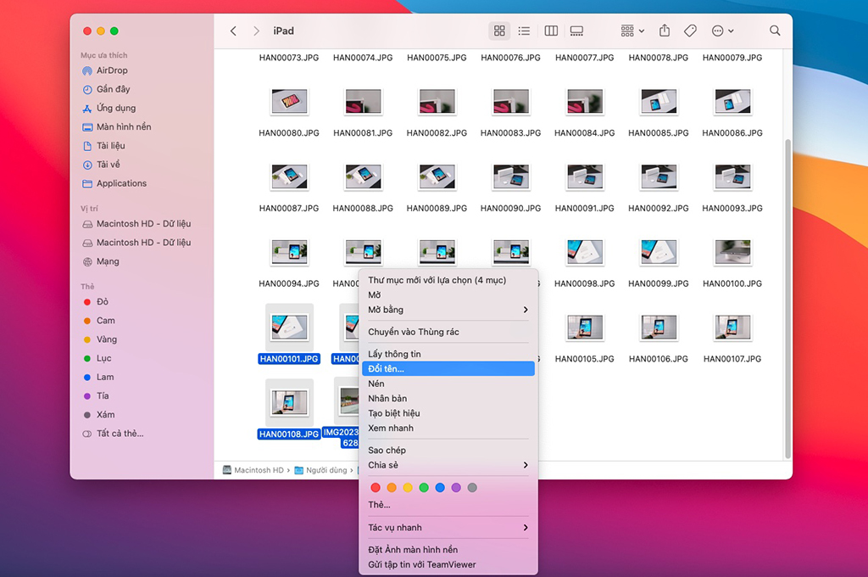Go back with the left chevron
The width and height of the screenshot is (868, 577).
[233, 31]
